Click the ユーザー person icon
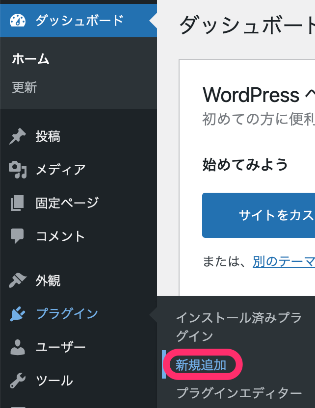Image resolution: width=315 pixels, height=408 pixels. point(18,347)
